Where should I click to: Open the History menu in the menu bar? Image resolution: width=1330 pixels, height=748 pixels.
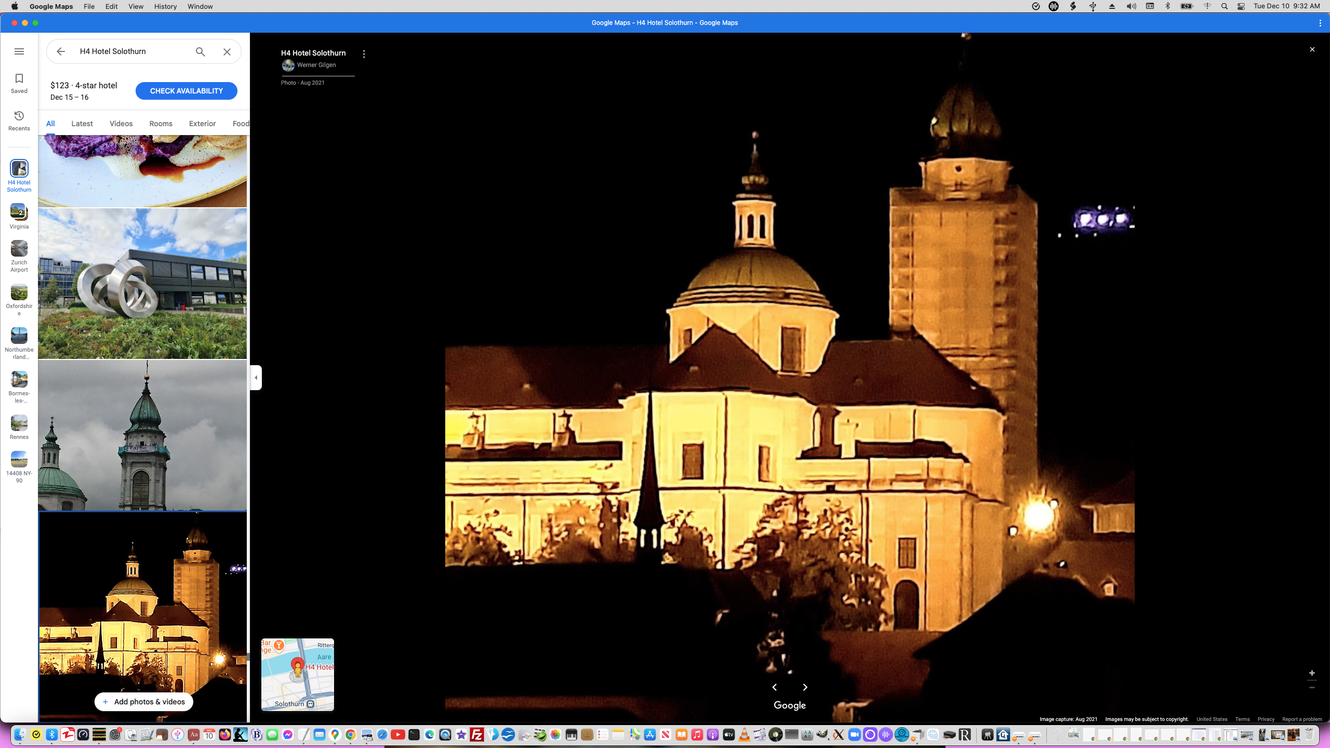coord(165,6)
